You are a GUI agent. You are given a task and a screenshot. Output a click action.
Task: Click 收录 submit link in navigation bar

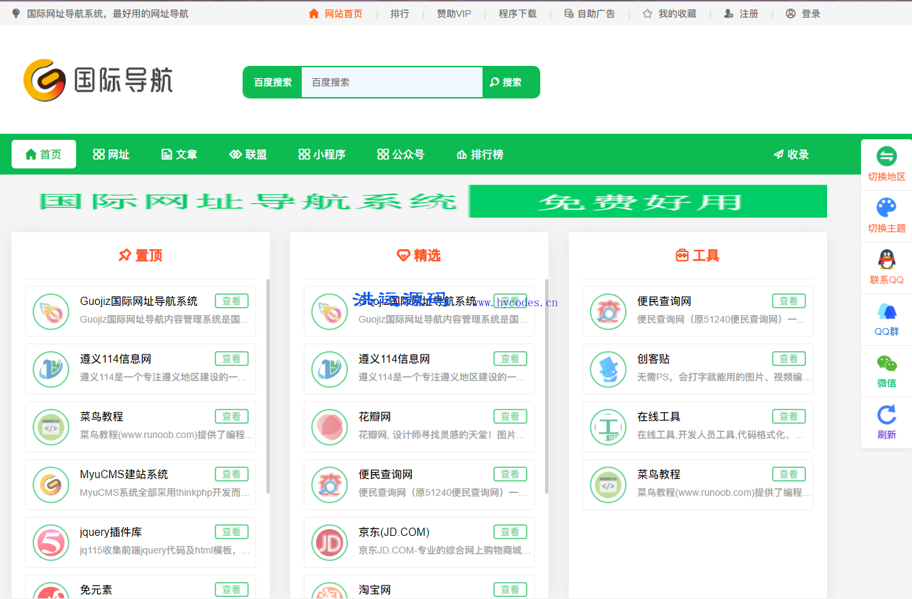pyautogui.click(x=791, y=154)
